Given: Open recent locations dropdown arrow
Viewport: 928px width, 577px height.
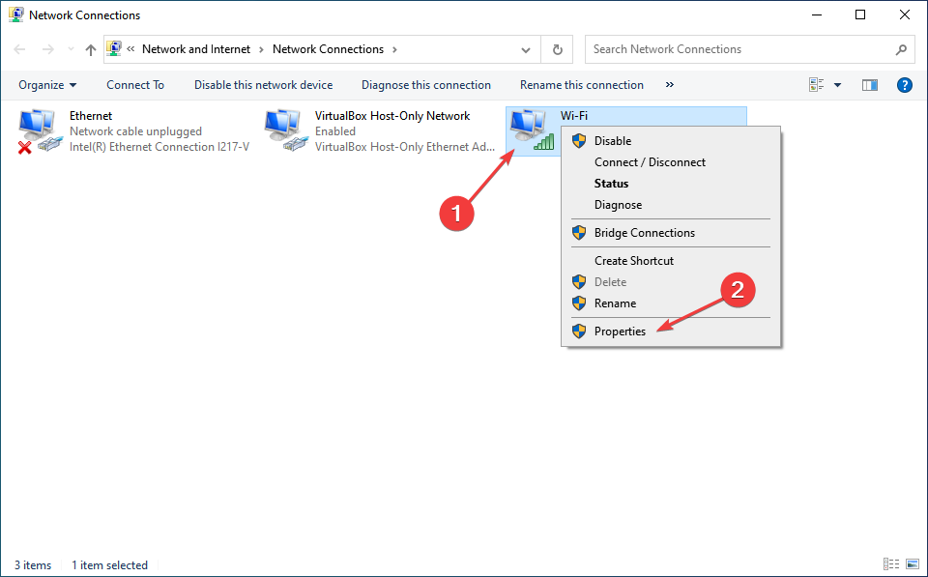Looking at the screenshot, I should point(71,49).
